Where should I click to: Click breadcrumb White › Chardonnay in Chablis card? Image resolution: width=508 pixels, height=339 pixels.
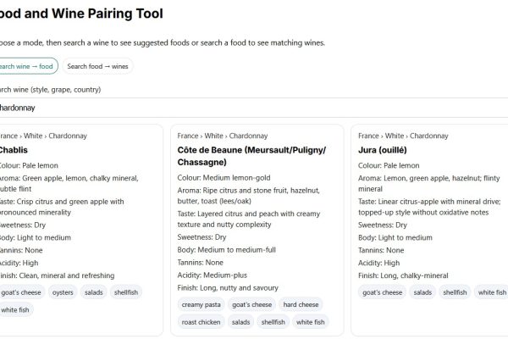coord(55,136)
